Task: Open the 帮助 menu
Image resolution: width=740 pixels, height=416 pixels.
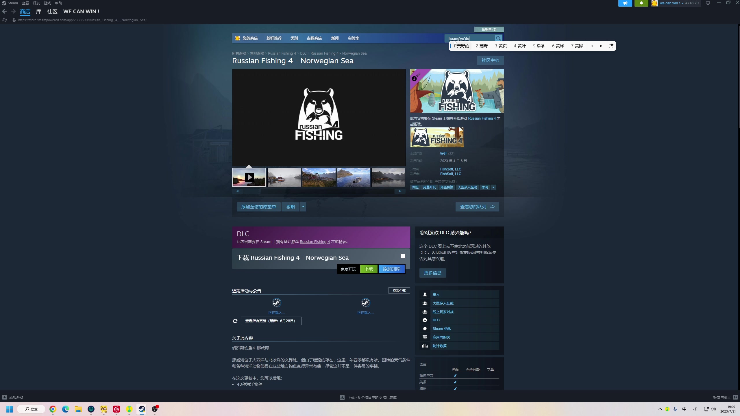Action: [x=58, y=3]
